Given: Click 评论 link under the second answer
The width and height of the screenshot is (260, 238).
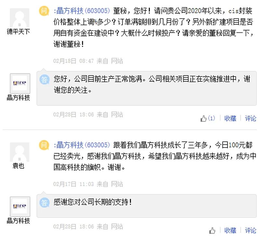Looking at the screenshot, I should pyautogui.click(x=251, y=231).
